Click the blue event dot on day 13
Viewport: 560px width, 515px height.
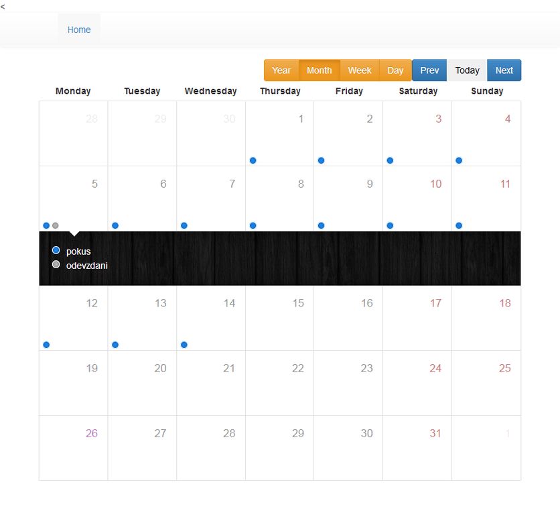click(x=115, y=345)
